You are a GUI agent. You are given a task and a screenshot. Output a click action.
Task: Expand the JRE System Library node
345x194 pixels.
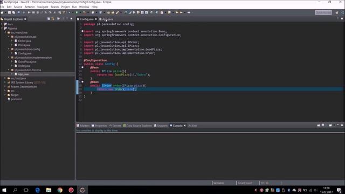pyautogui.click(x=5, y=82)
